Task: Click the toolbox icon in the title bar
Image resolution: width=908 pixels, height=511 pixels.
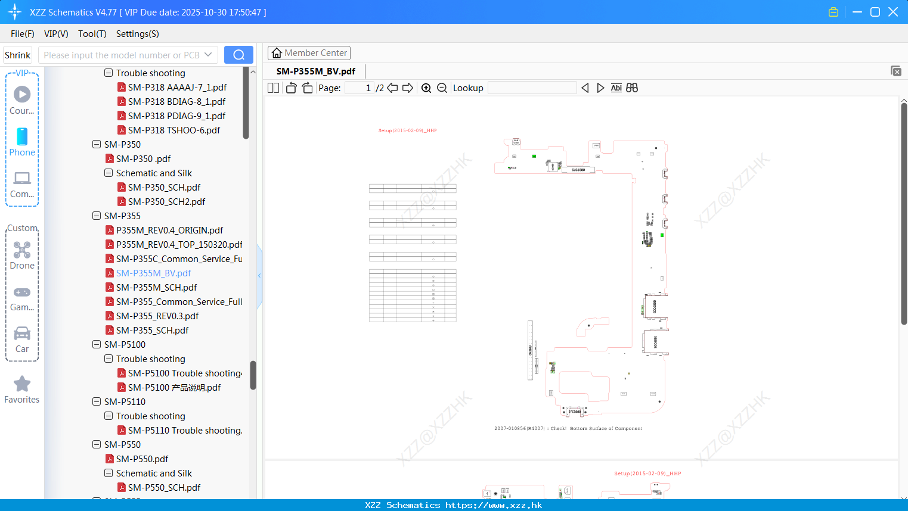Action: pos(833,12)
